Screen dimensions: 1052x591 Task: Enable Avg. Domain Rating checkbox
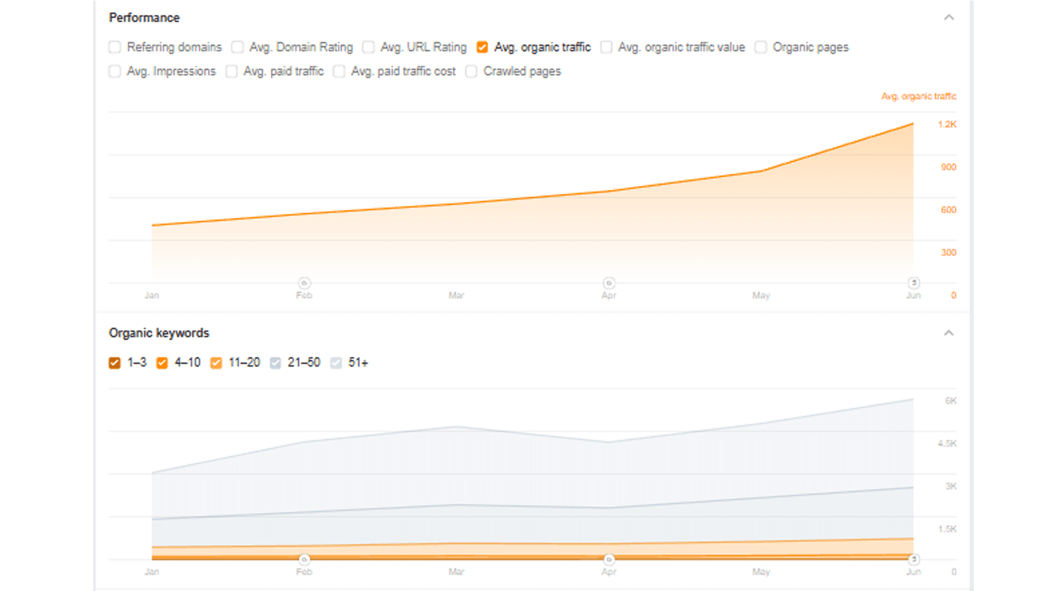pyautogui.click(x=237, y=47)
